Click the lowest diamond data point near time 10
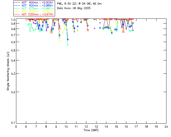Viewport: 171px width, 137px height. pyautogui.click(x=68, y=45)
